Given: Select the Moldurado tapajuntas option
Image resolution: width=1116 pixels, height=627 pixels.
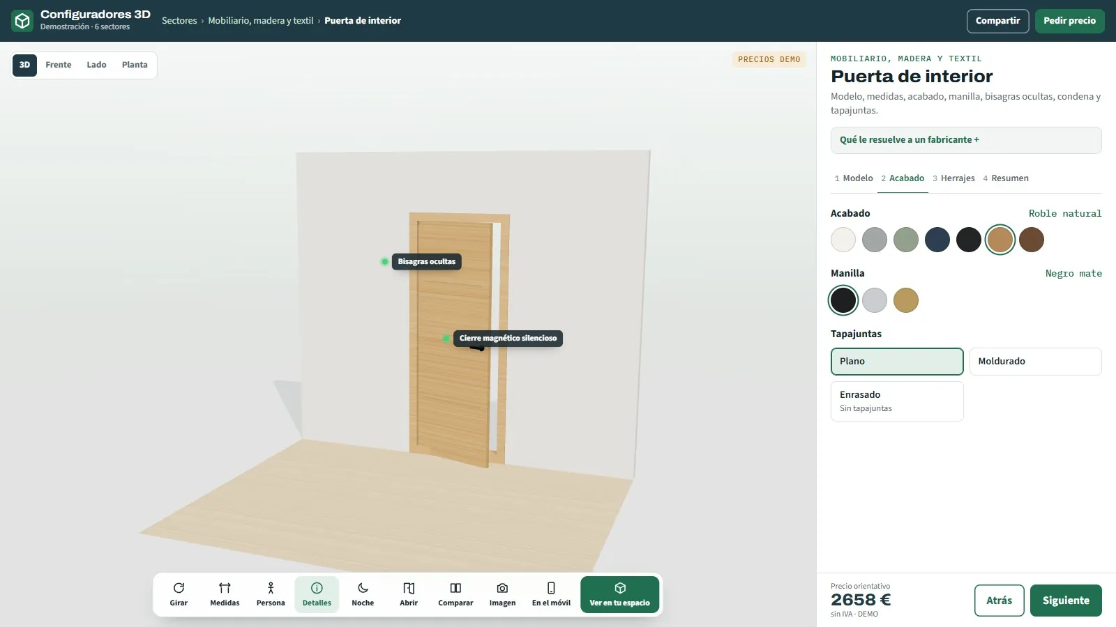Looking at the screenshot, I should (1036, 362).
